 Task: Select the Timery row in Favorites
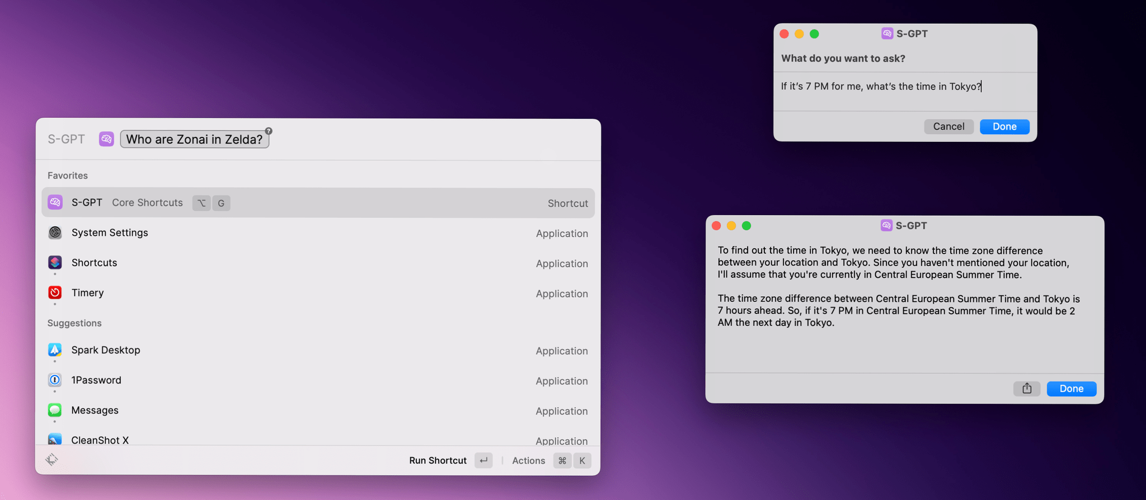pyautogui.click(x=318, y=293)
